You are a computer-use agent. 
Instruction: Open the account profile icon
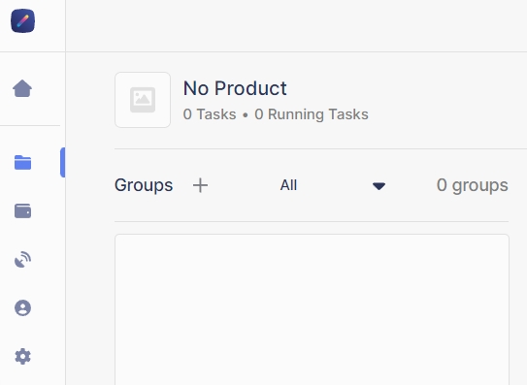point(23,307)
